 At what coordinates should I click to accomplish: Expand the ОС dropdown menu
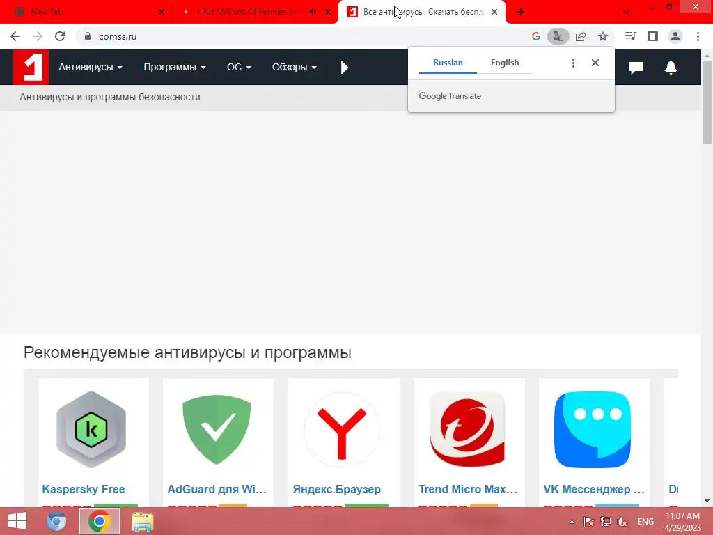click(239, 68)
